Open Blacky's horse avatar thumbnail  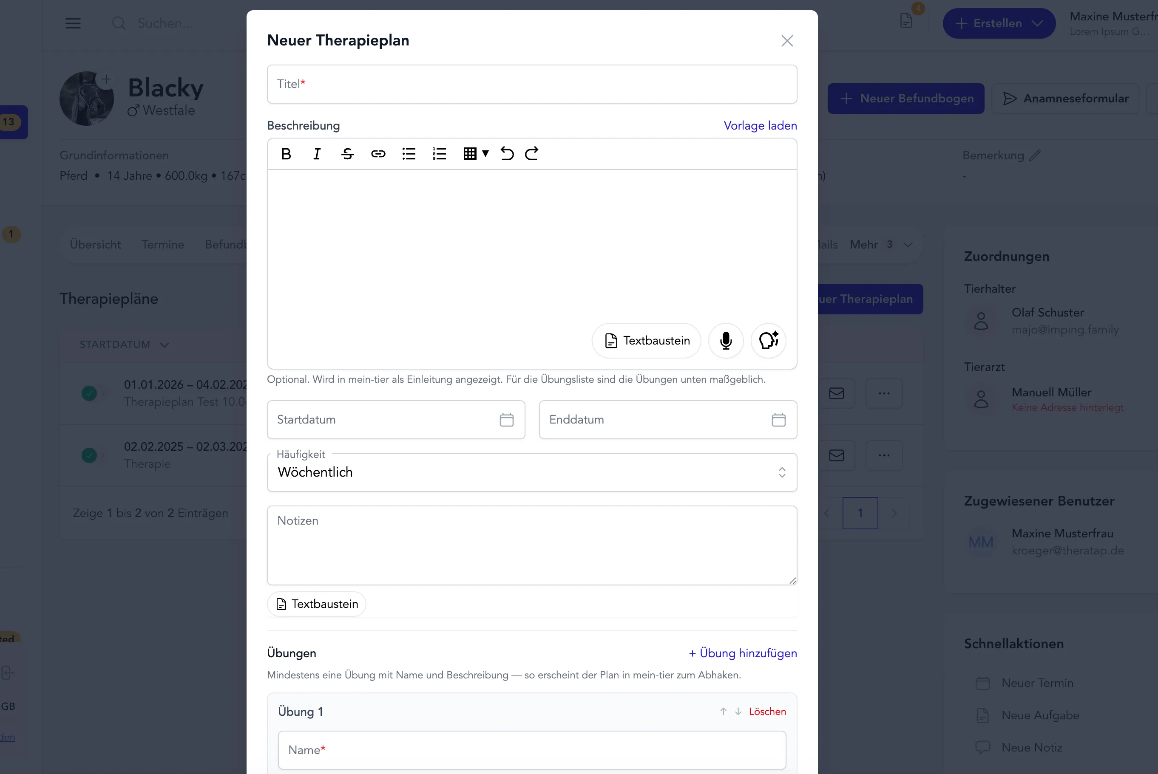(x=86, y=99)
